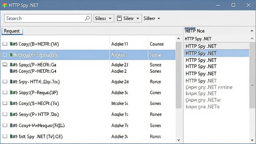Click green icon of row Spoy/[P-HECRt:Ga
Viewport: 256px width, 144px height.
pyautogui.click(x=11, y=65)
